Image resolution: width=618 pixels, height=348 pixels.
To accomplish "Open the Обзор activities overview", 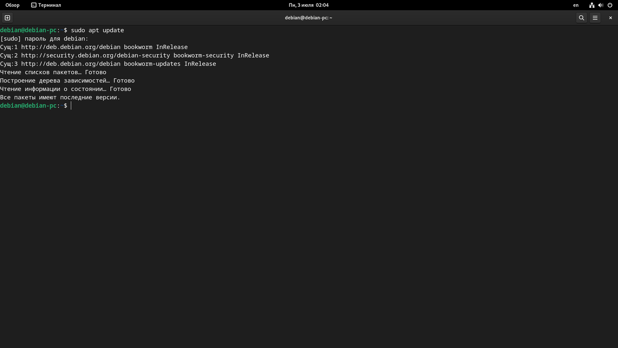I will pyautogui.click(x=12, y=5).
